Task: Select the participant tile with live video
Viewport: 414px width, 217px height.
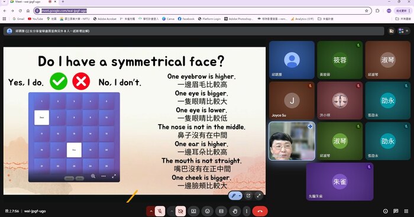Action: [x=292, y=141]
